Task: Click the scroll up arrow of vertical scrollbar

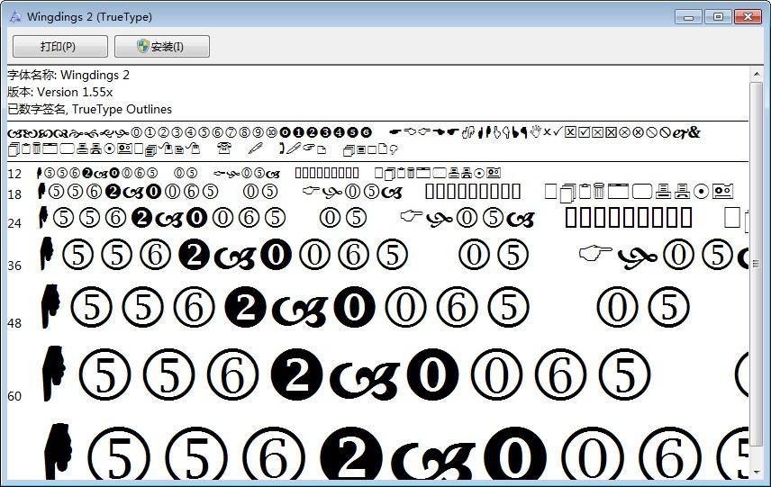Action: 757,76
